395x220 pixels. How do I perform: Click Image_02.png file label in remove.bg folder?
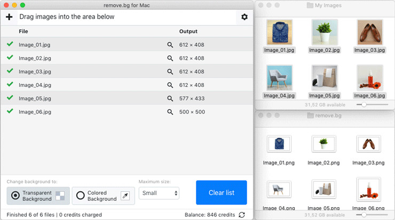coord(323,162)
